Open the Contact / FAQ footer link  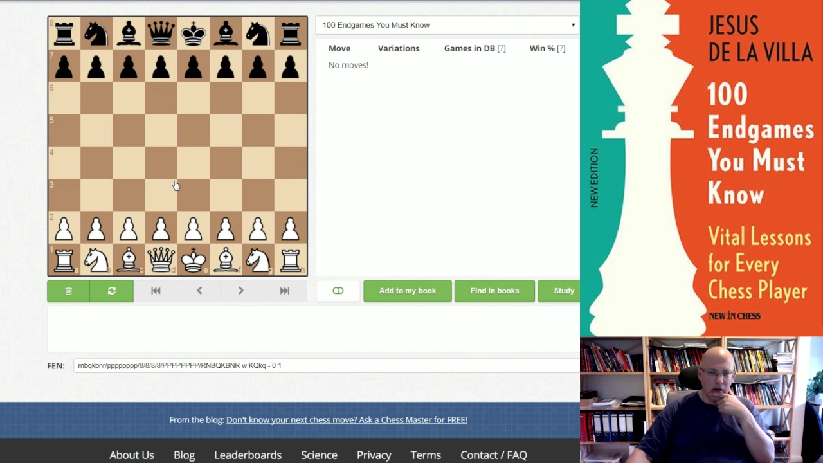tap(494, 455)
